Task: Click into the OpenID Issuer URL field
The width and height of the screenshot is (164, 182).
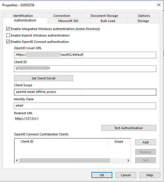Action: pyautogui.click(x=85, y=55)
